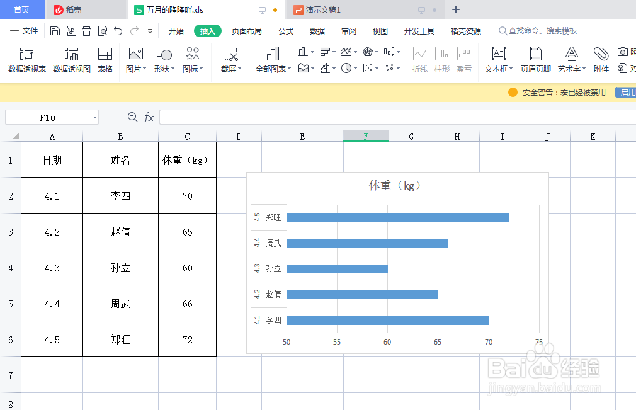Screen dimensions: 636x410
Task: Click the command search box 查找命令
Action: [x=538, y=31]
